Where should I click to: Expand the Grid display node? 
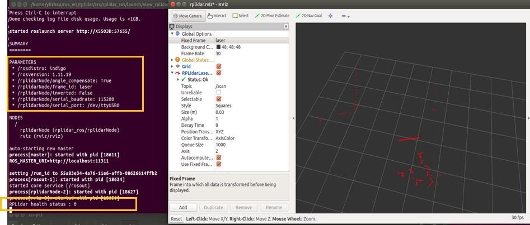pyautogui.click(x=172, y=66)
